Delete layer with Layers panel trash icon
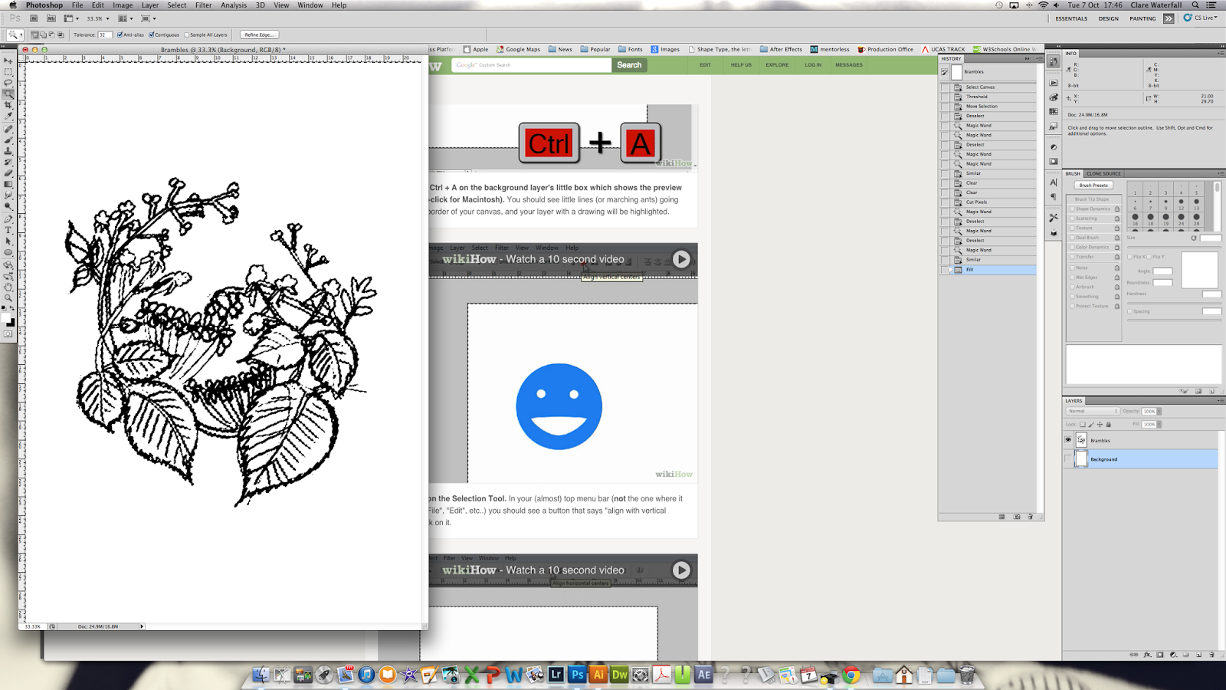Image resolution: width=1226 pixels, height=690 pixels. pyautogui.click(x=1211, y=655)
